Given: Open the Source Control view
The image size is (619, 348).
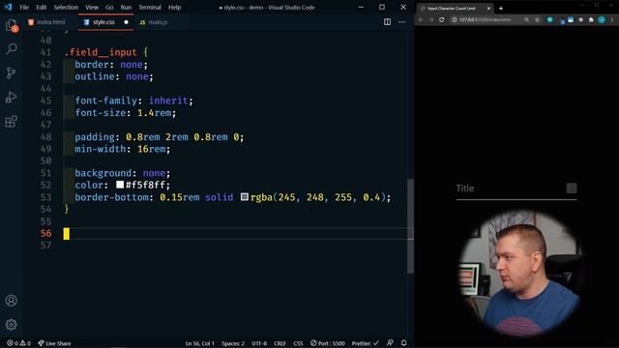Looking at the screenshot, I should coord(11,72).
